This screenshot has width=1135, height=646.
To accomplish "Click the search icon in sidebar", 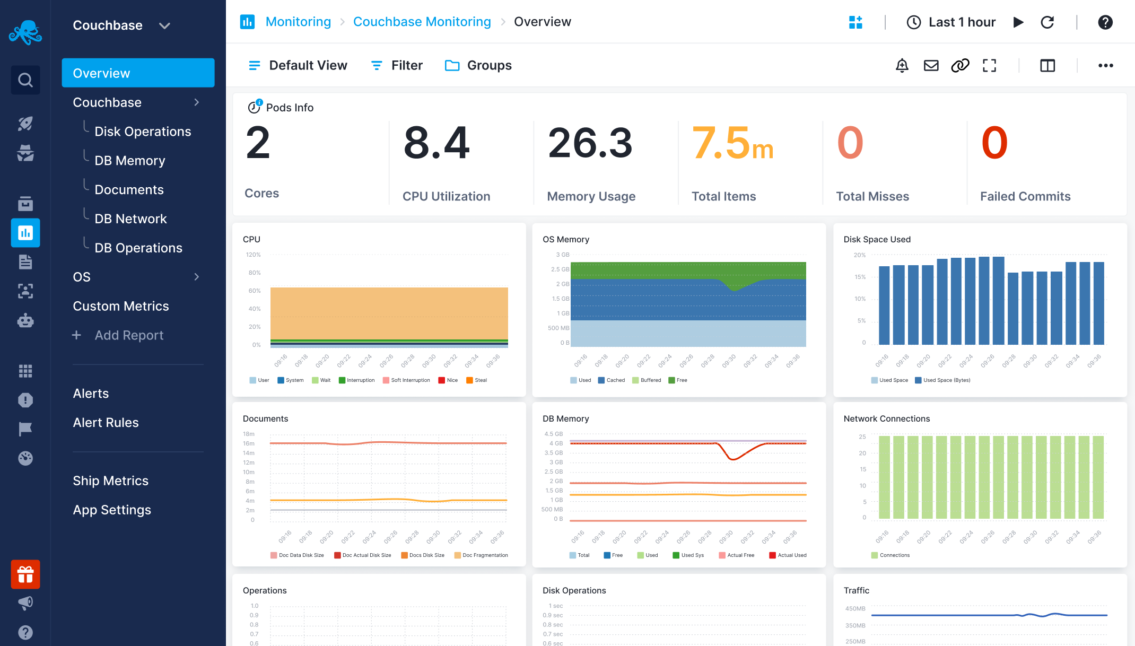I will 26,80.
